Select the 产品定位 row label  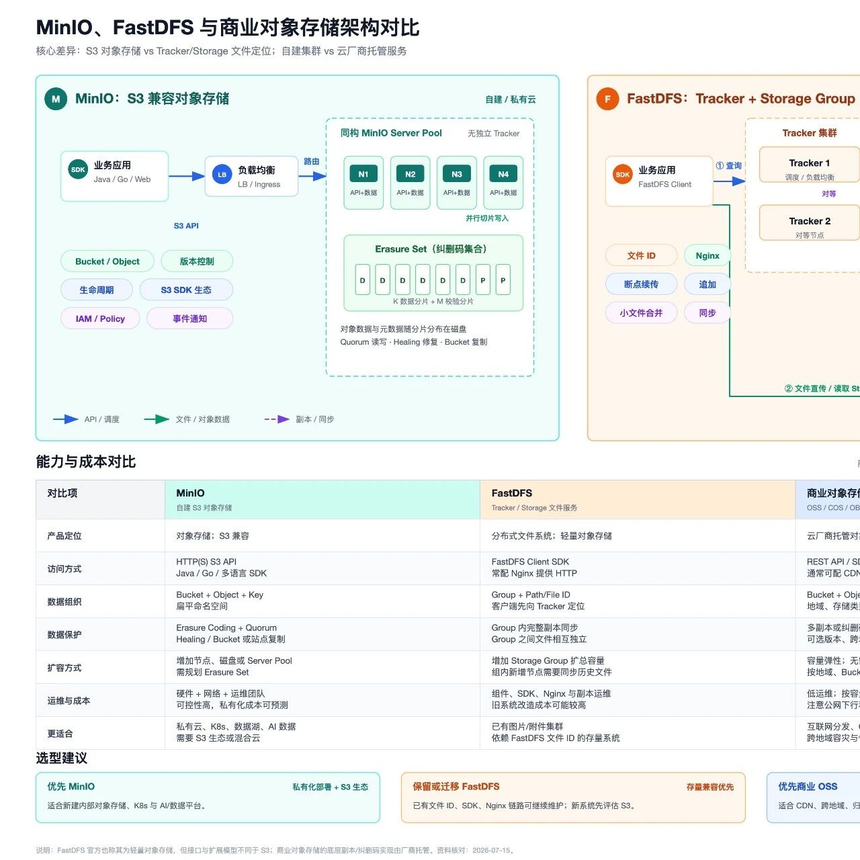(x=64, y=536)
